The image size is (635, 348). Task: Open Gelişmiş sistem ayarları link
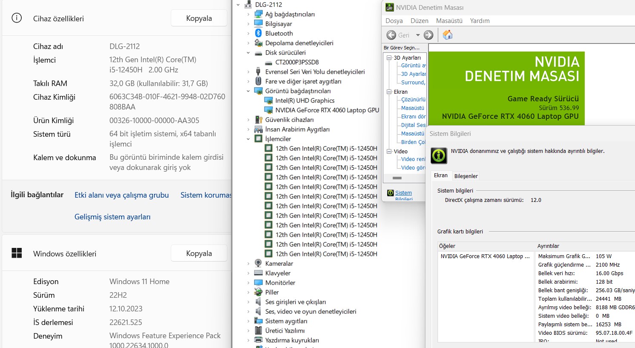pos(112,217)
